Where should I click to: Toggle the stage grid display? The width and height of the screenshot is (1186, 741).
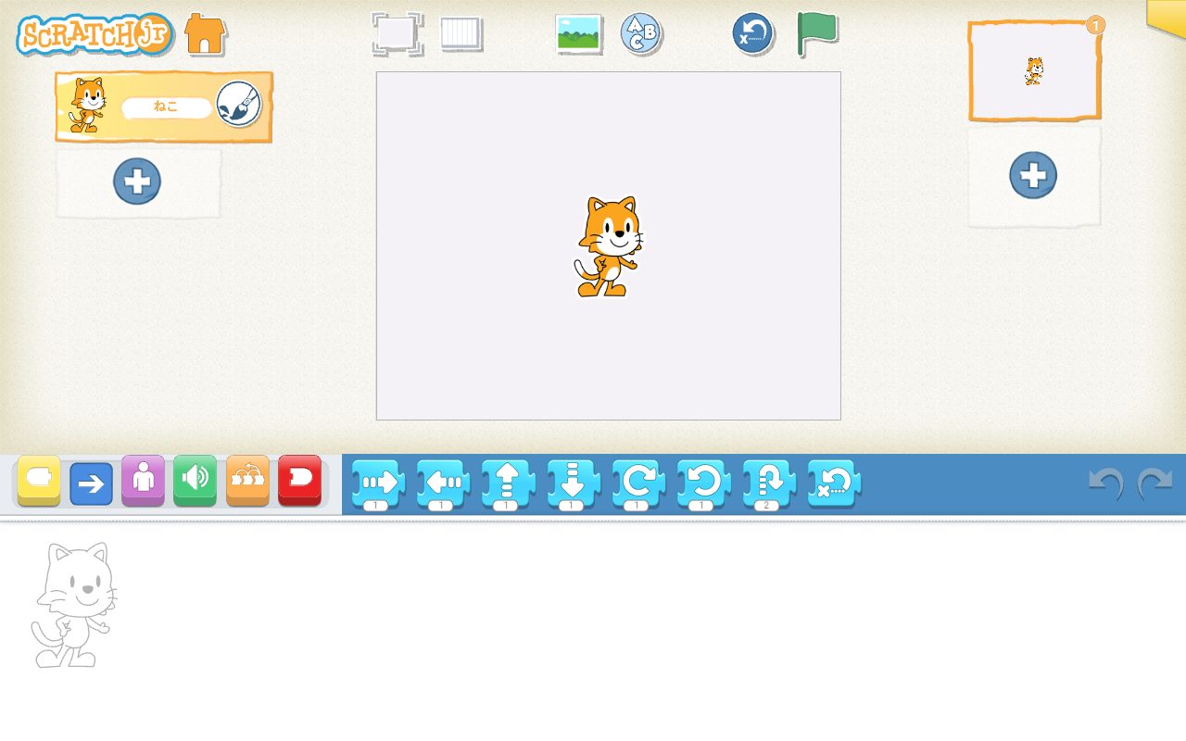point(461,32)
